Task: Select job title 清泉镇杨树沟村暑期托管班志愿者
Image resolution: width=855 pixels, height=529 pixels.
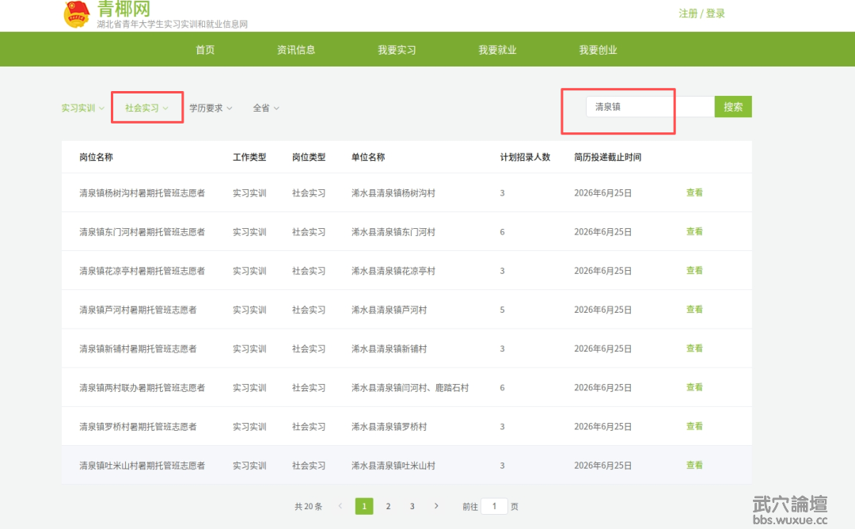Action: click(x=142, y=193)
